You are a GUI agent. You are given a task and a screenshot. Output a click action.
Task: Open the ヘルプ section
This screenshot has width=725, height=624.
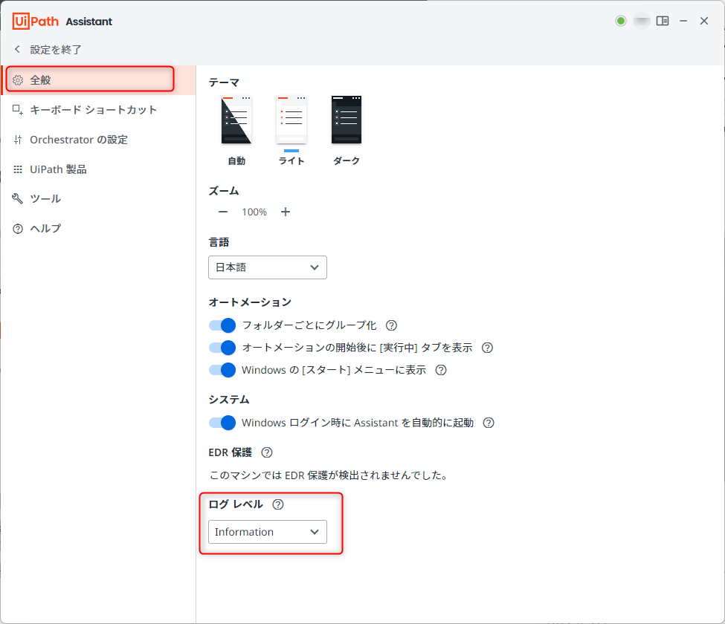(x=45, y=229)
